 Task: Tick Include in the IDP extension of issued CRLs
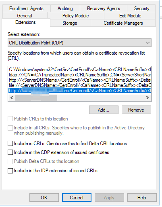pos(10,171)
